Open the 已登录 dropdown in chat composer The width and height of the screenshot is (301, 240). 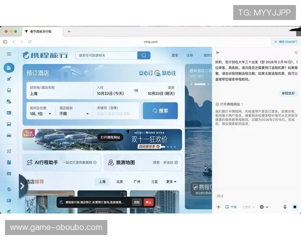[248, 207]
